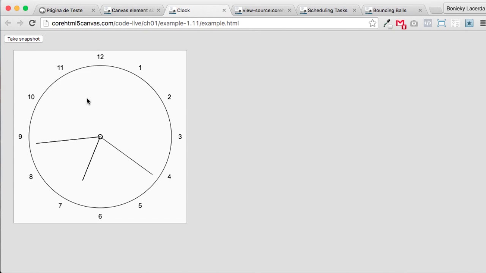486x273 pixels.
Task: Click the URL address bar
Action: [209, 23]
